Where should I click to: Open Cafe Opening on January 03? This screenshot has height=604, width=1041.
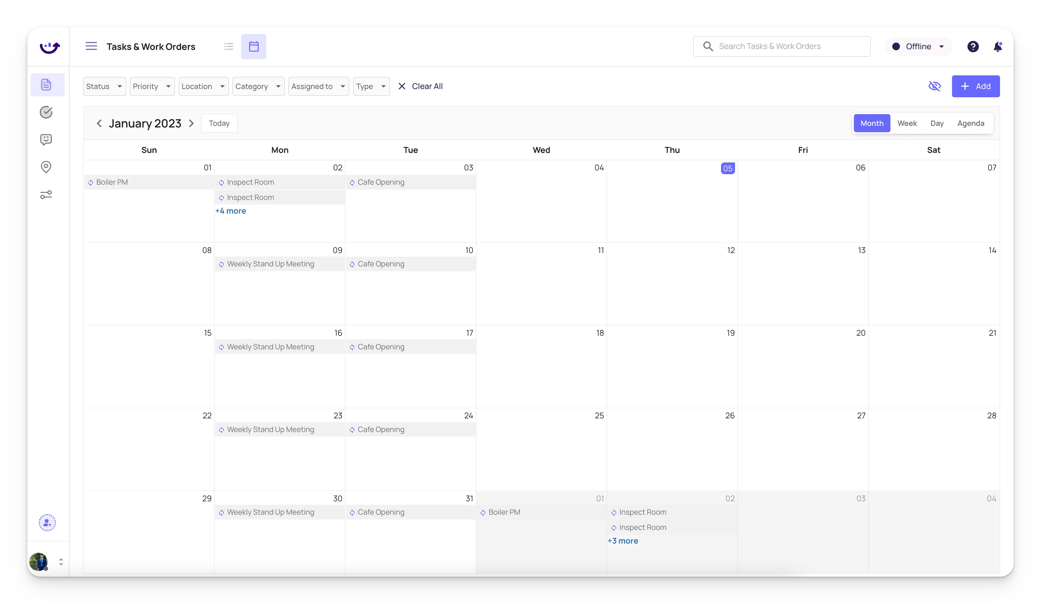tap(411, 182)
